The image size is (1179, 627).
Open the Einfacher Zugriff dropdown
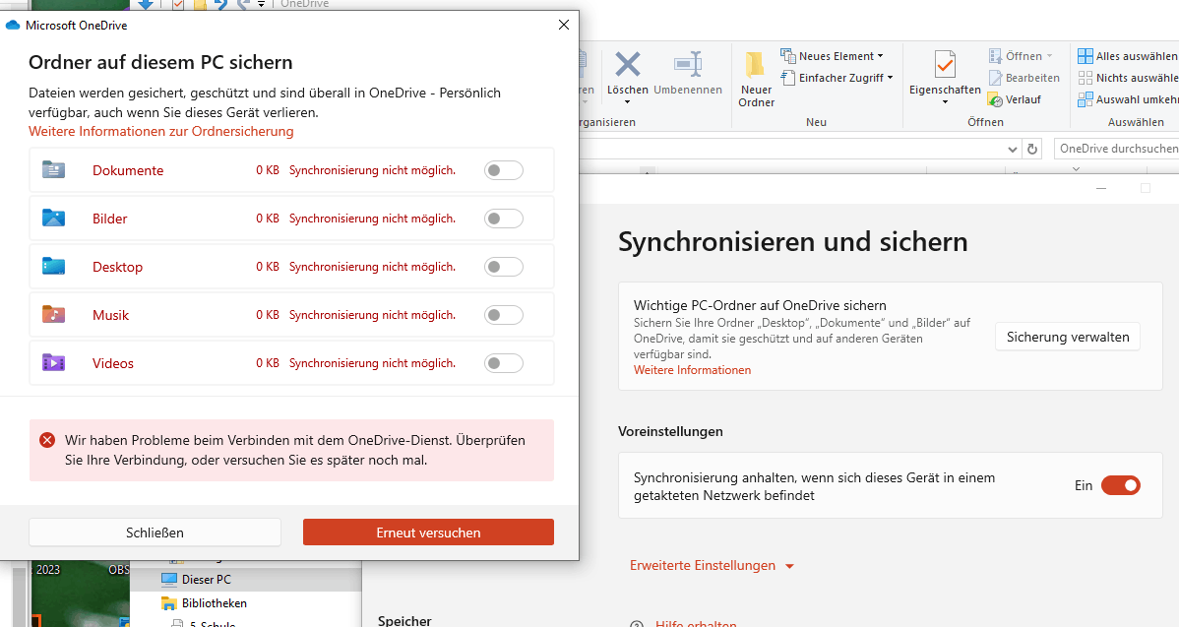click(890, 78)
